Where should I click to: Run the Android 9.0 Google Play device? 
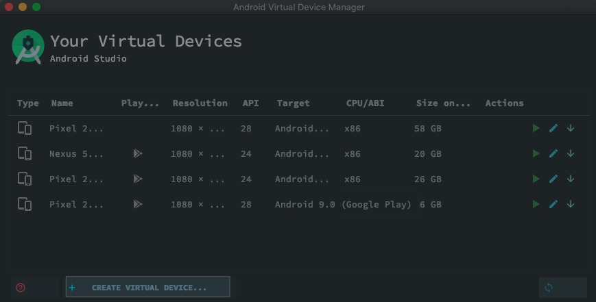click(536, 204)
